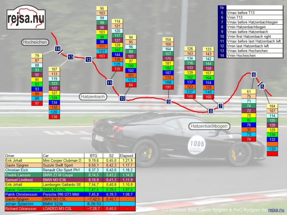Screen dimensions: 287x215
Task: Click yellow speed value 154
Action: click(168, 39)
